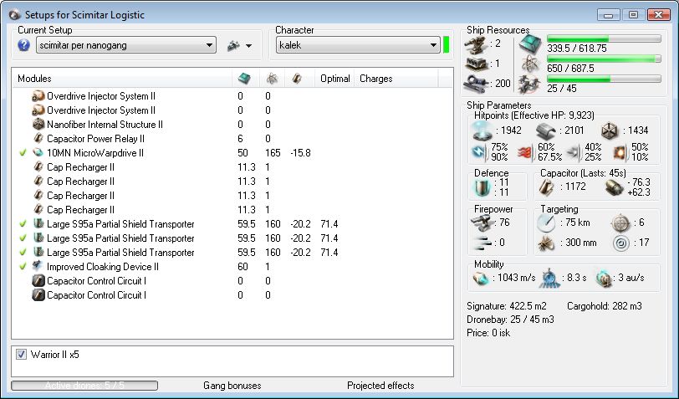Click the structure hitpoints icon

(610, 130)
